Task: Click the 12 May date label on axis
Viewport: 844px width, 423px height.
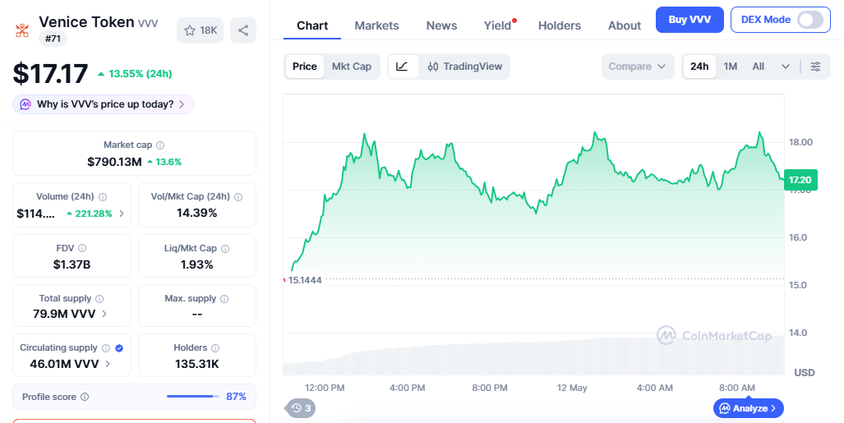Action: (x=572, y=388)
